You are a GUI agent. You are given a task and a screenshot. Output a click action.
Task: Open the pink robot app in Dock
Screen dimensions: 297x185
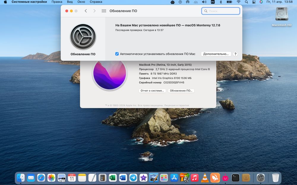click(x=225, y=178)
